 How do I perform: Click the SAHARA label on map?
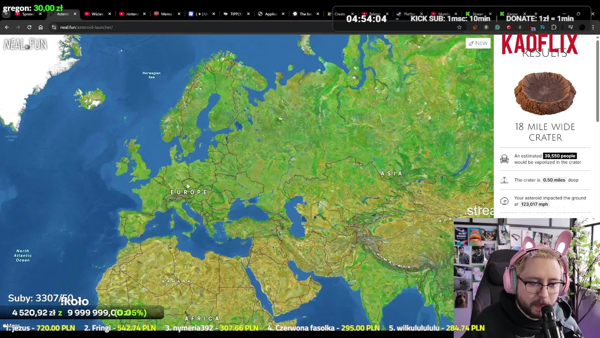176,281
